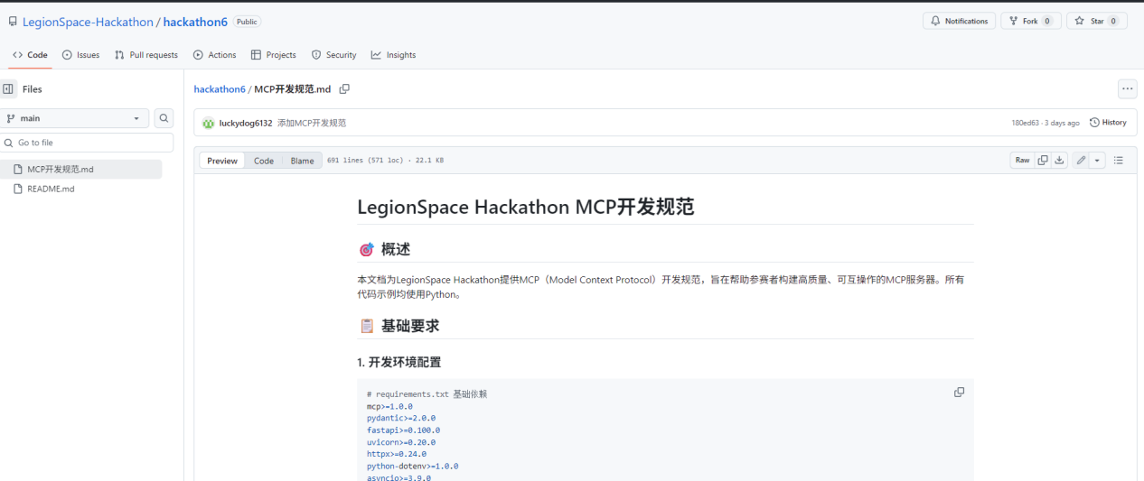This screenshot has height=481, width=1144.
Task: Click the code line pydantic>=2.0.0
Action: coord(401,418)
